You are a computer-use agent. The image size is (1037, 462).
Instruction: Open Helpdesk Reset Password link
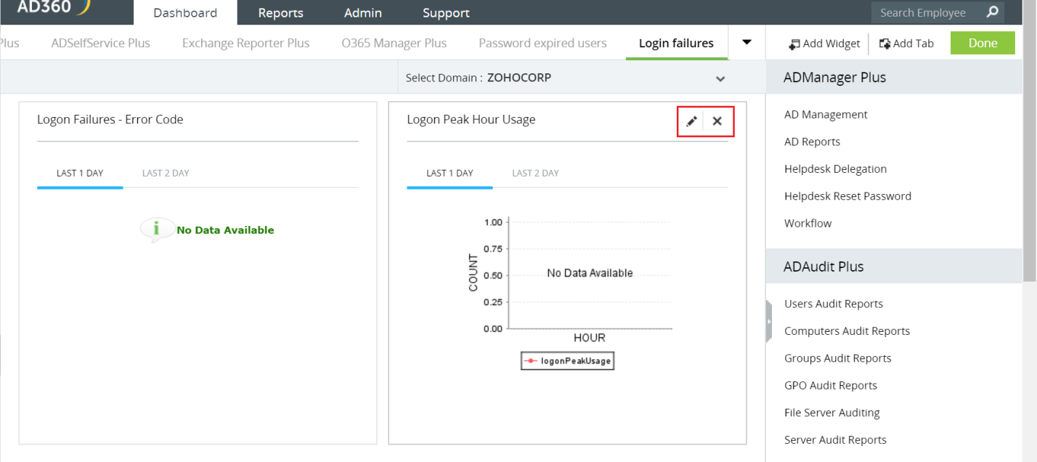(x=847, y=196)
